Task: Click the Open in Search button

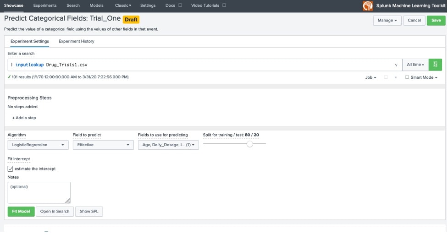Action: point(55,212)
